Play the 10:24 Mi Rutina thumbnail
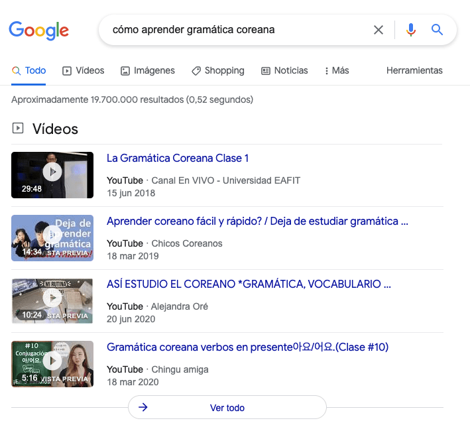Screen dimensions: 470x435 [x=52, y=300]
